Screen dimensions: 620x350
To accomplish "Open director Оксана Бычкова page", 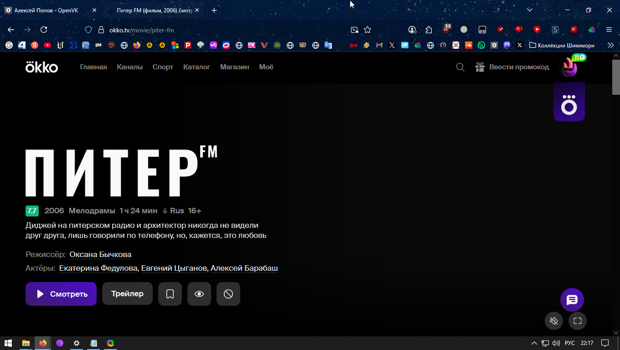I will click(x=100, y=254).
